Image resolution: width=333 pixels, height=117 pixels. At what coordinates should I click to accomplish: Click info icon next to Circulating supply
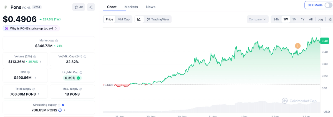tap(59, 105)
